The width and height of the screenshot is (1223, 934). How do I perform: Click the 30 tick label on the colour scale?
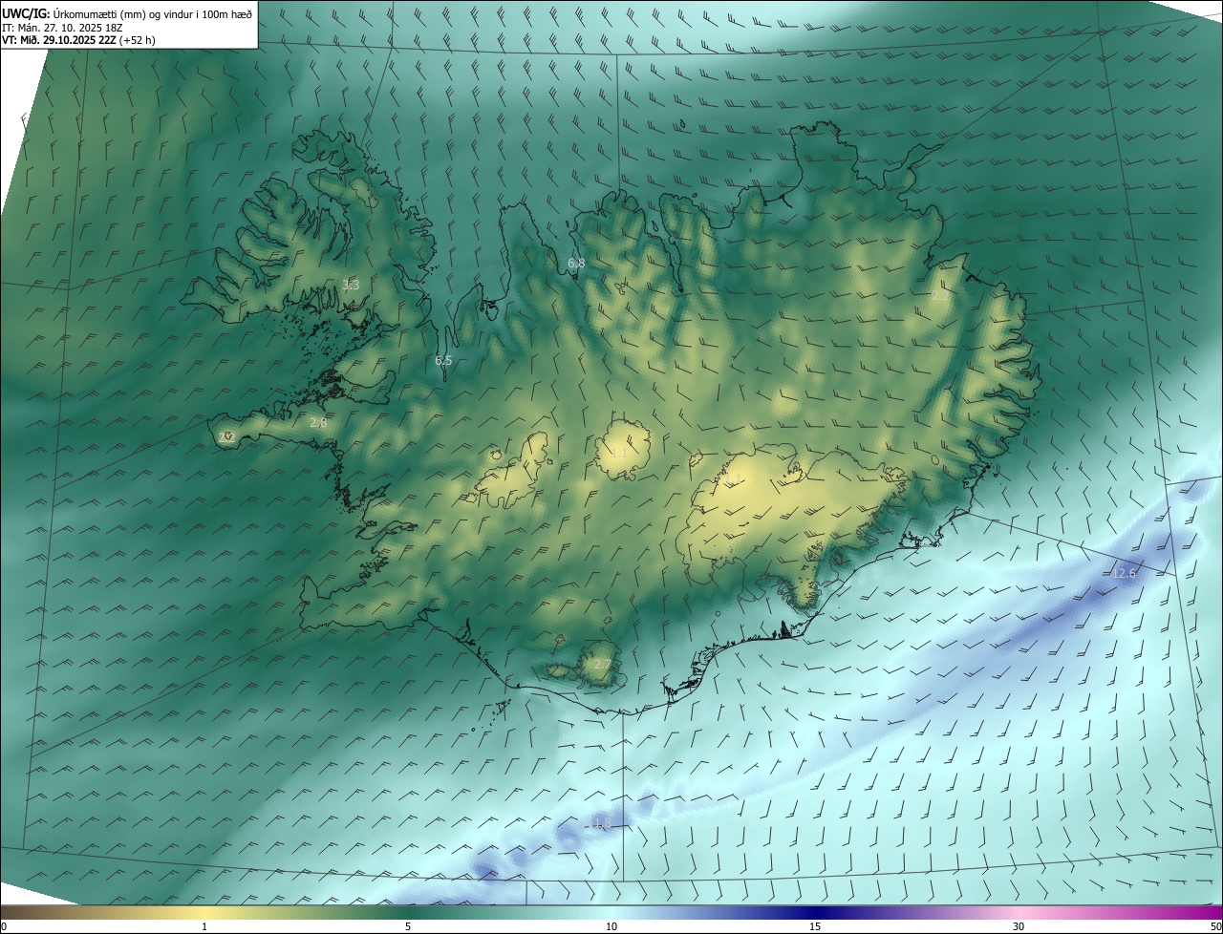click(x=1019, y=926)
